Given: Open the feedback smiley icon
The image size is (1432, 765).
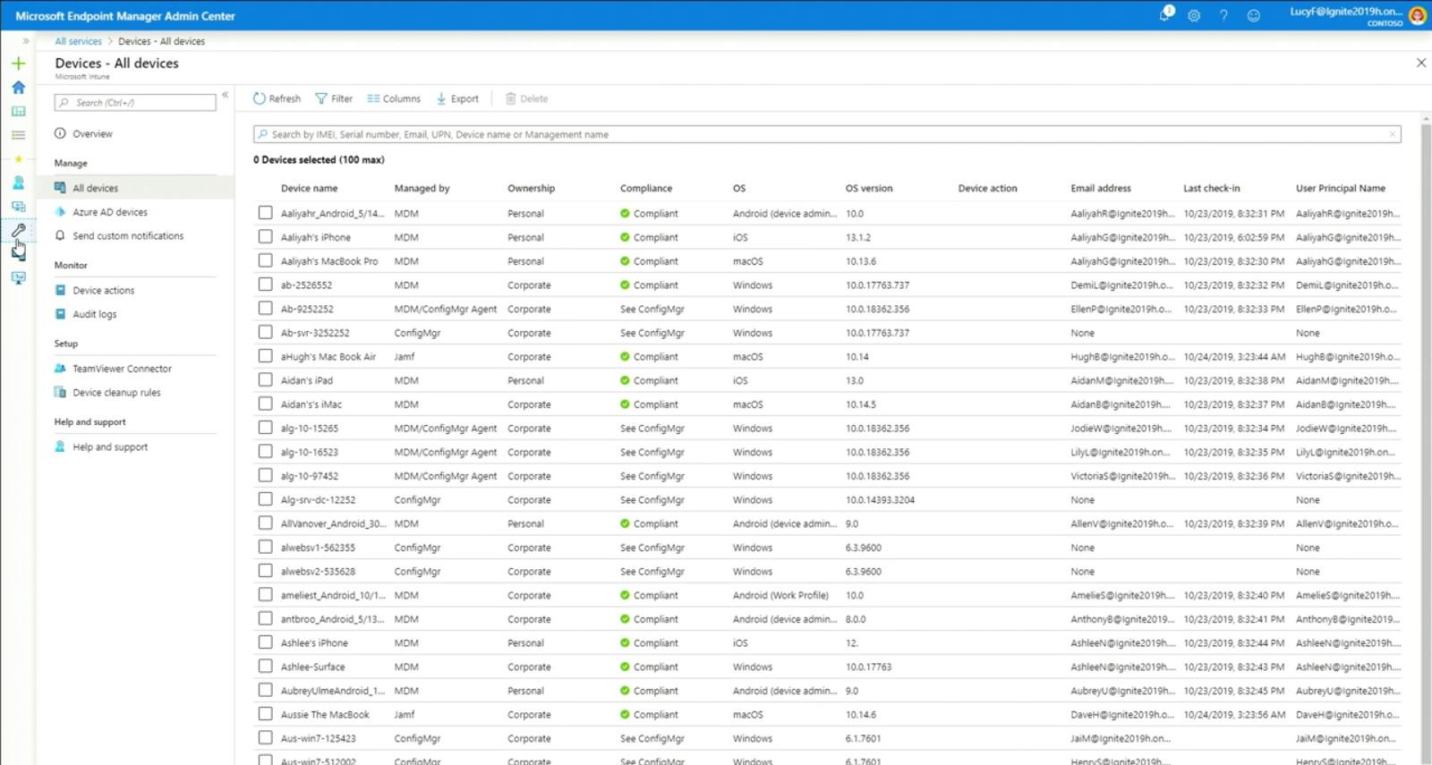Looking at the screenshot, I should (x=1253, y=15).
